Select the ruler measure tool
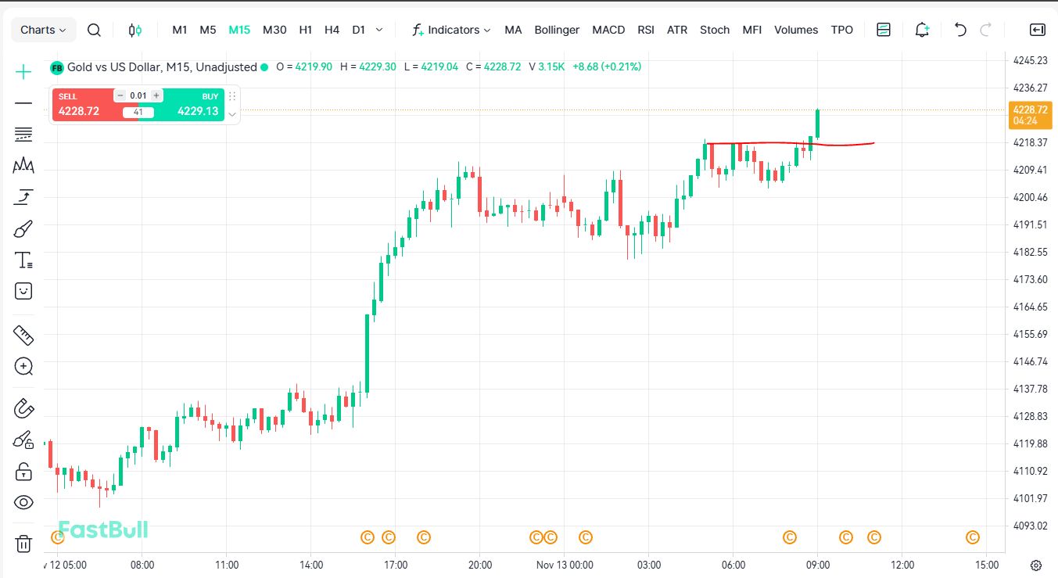 [x=23, y=336]
